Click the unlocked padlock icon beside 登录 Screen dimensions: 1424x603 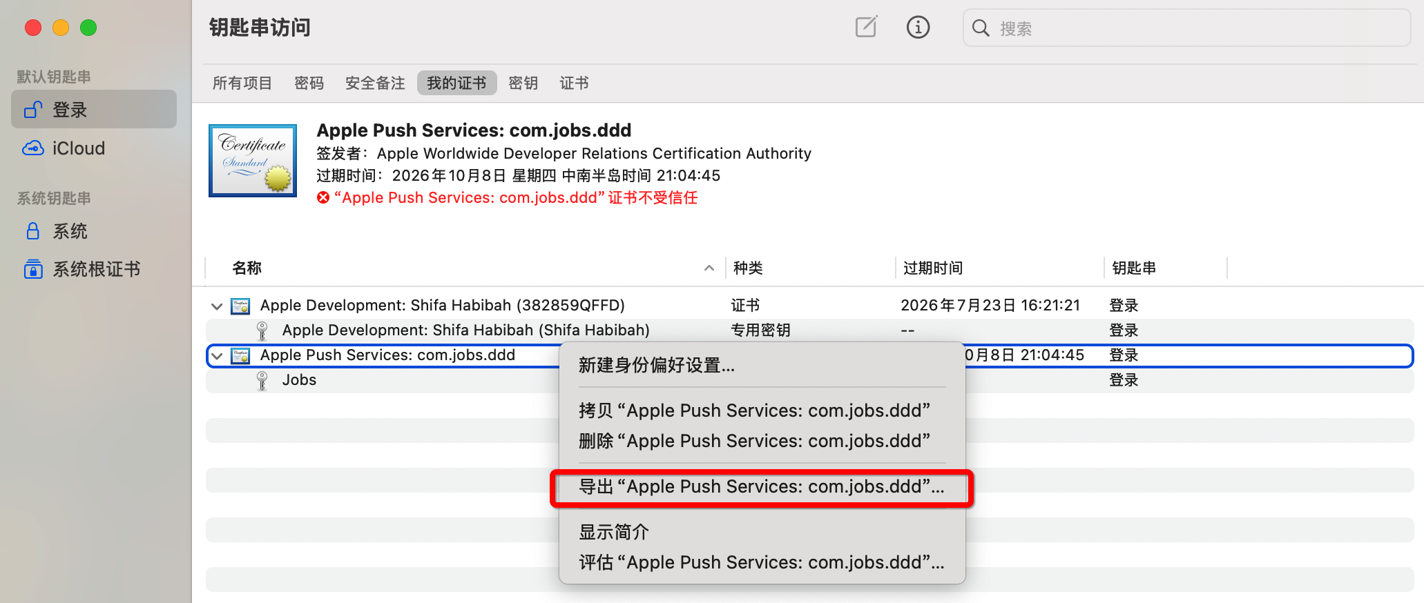coord(33,110)
